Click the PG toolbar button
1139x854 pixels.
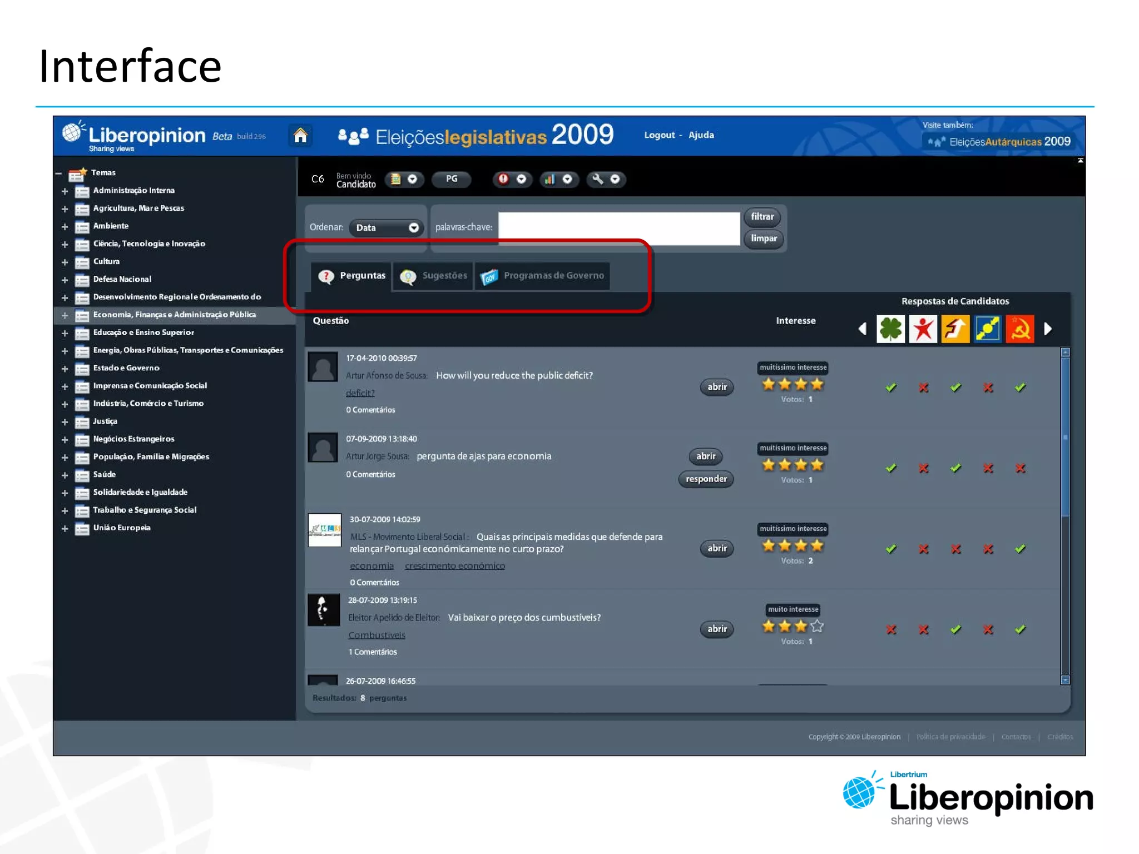click(x=452, y=179)
